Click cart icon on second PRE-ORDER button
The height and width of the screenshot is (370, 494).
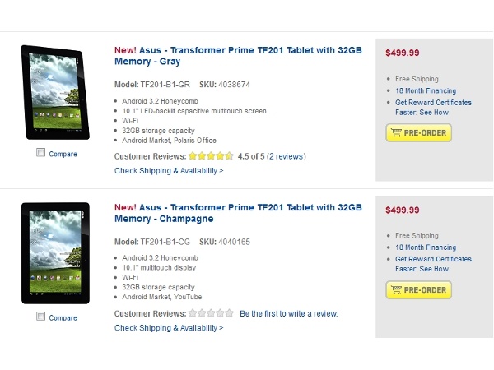tap(396, 290)
